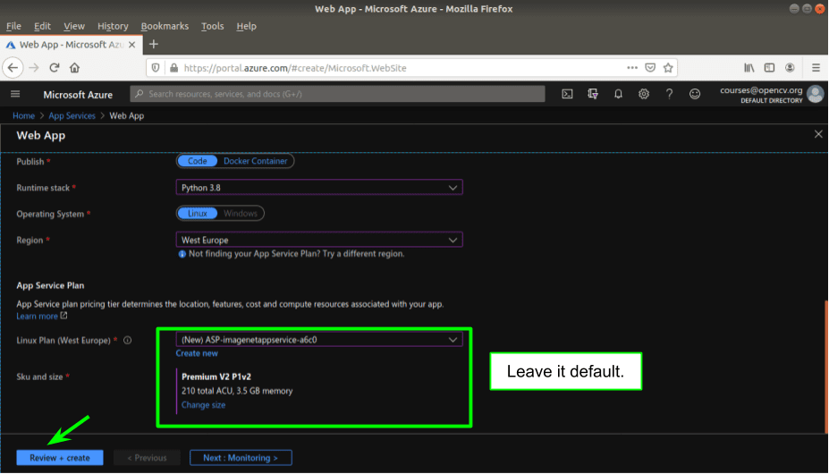Screen dimensions: 829x474
Task: Open the Firefox library icon
Action: (x=749, y=68)
